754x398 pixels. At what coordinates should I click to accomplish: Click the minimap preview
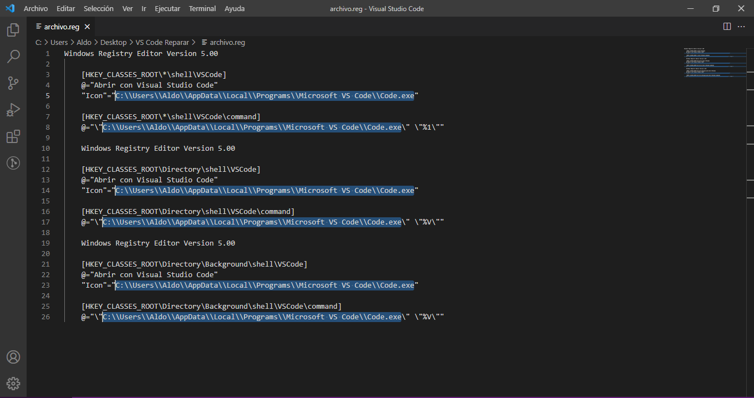tap(715, 61)
